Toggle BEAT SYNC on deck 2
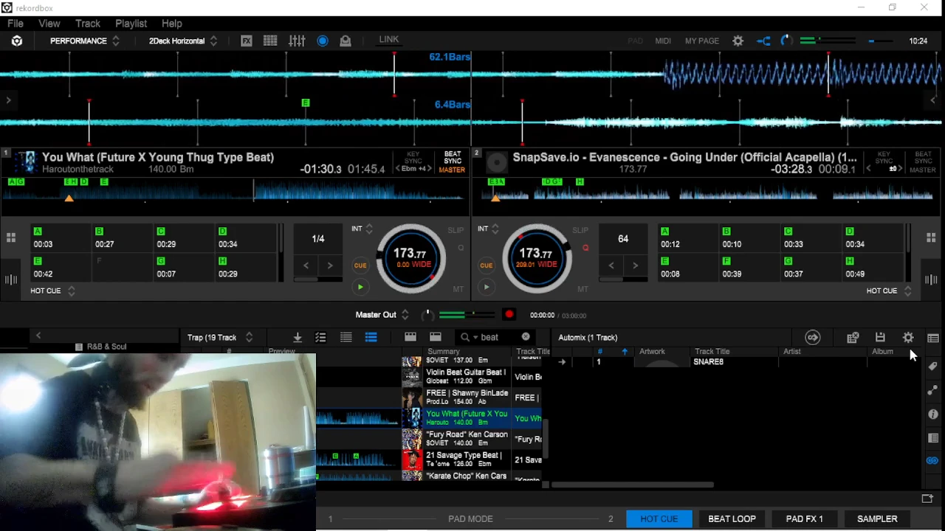This screenshot has width=945, height=531. (x=923, y=157)
